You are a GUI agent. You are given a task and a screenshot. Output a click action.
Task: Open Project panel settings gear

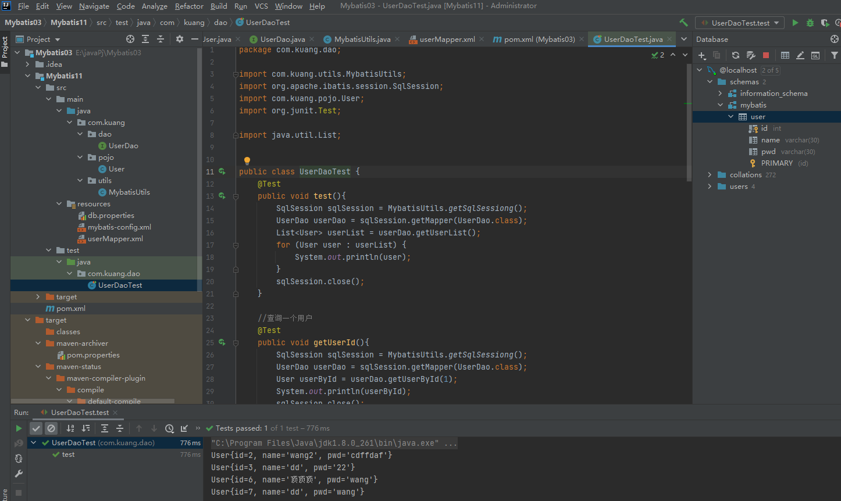(x=179, y=39)
